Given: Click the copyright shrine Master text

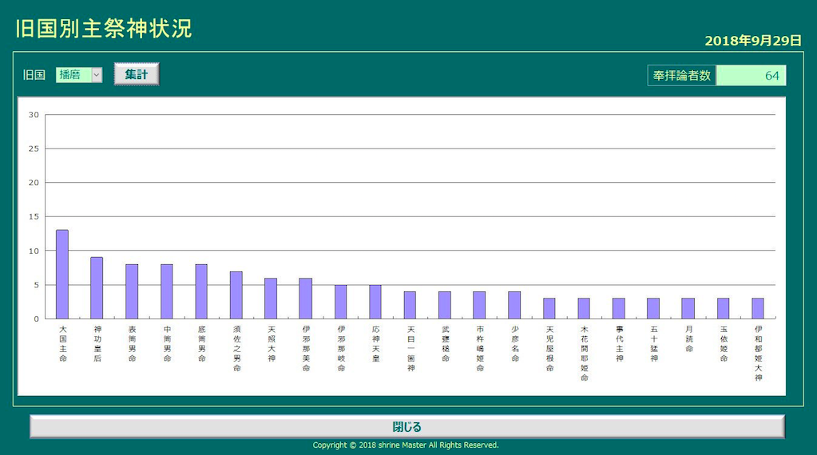Looking at the screenshot, I should pyautogui.click(x=406, y=445).
